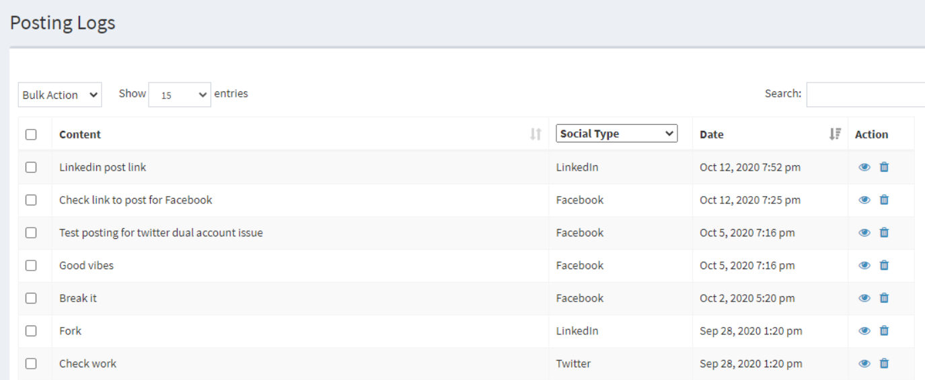Tick the 'Test posting for twitter' row checkbox
Screen dimensions: 925x380
(x=31, y=232)
